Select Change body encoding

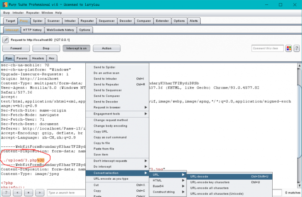click(117, 126)
